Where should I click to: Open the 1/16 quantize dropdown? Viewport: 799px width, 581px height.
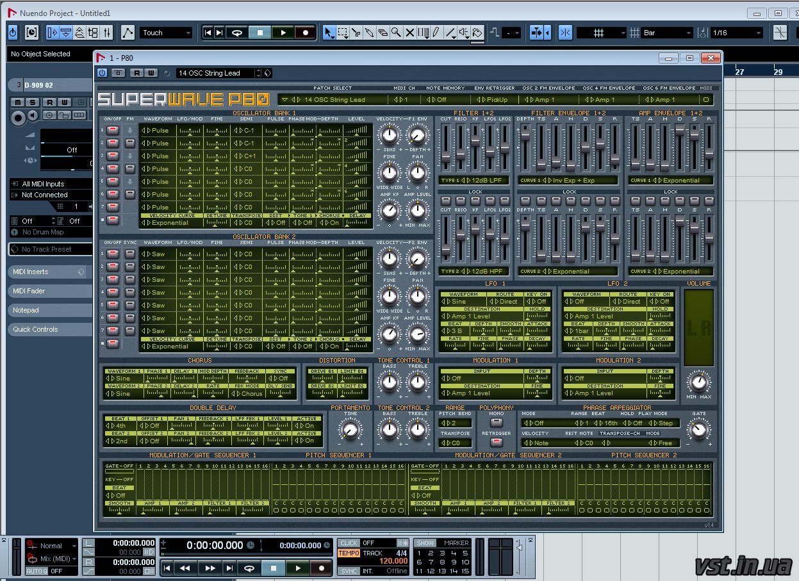click(736, 33)
